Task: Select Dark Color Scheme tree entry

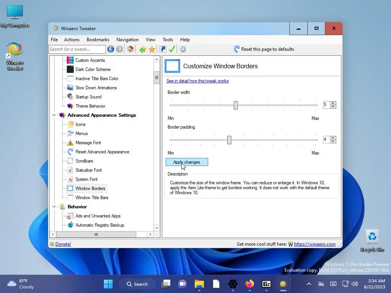Action: coord(93,69)
